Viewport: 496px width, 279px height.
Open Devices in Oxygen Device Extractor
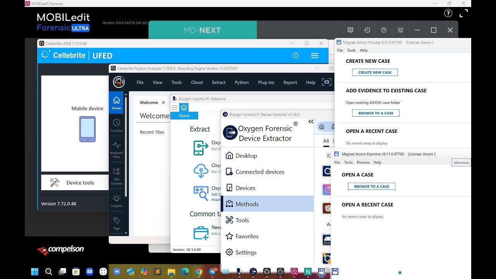[x=267, y=188]
